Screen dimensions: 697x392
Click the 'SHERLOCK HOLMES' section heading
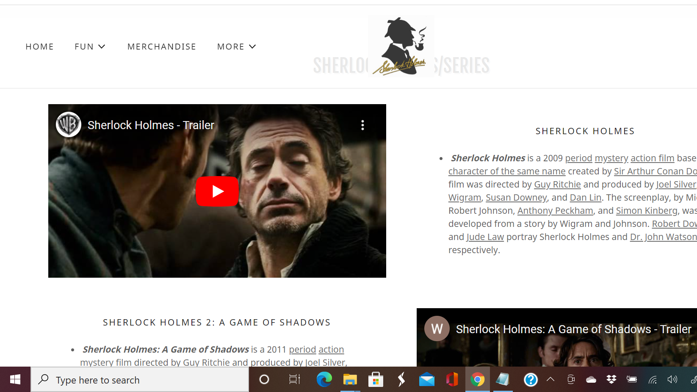pos(585,131)
